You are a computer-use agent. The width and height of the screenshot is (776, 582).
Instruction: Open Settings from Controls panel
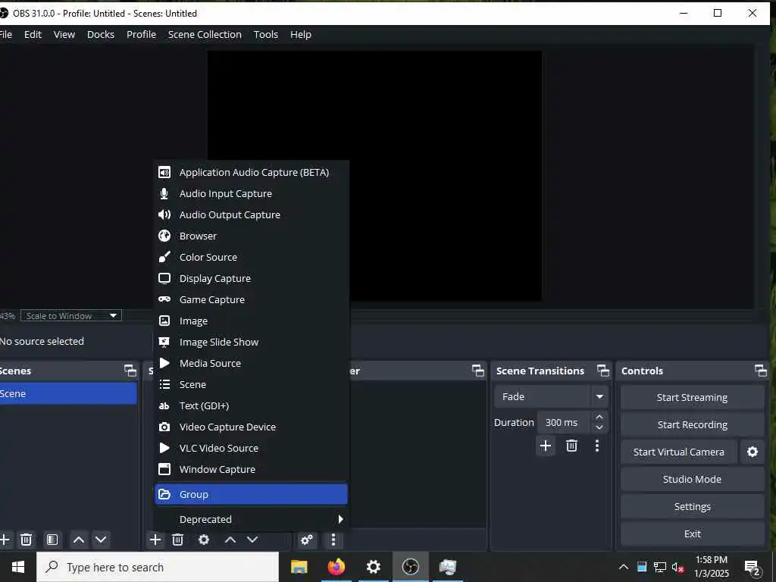[692, 507]
